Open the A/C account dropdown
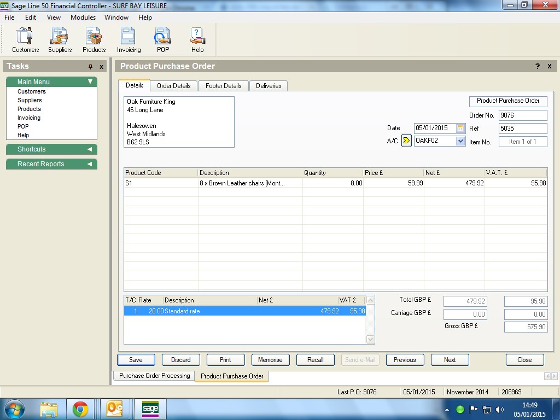Viewport: 560px width, 420px height. click(x=460, y=141)
